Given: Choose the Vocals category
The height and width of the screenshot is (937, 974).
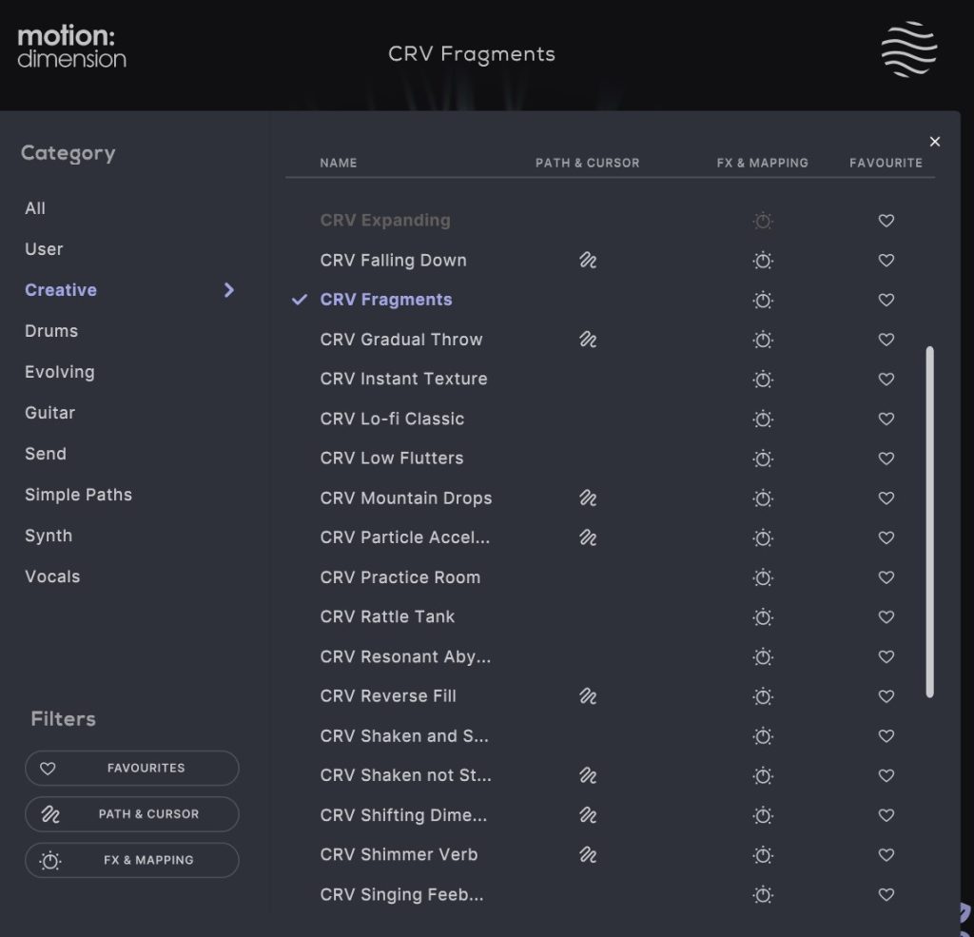Looking at the screenshot, I should coord(52,576).
